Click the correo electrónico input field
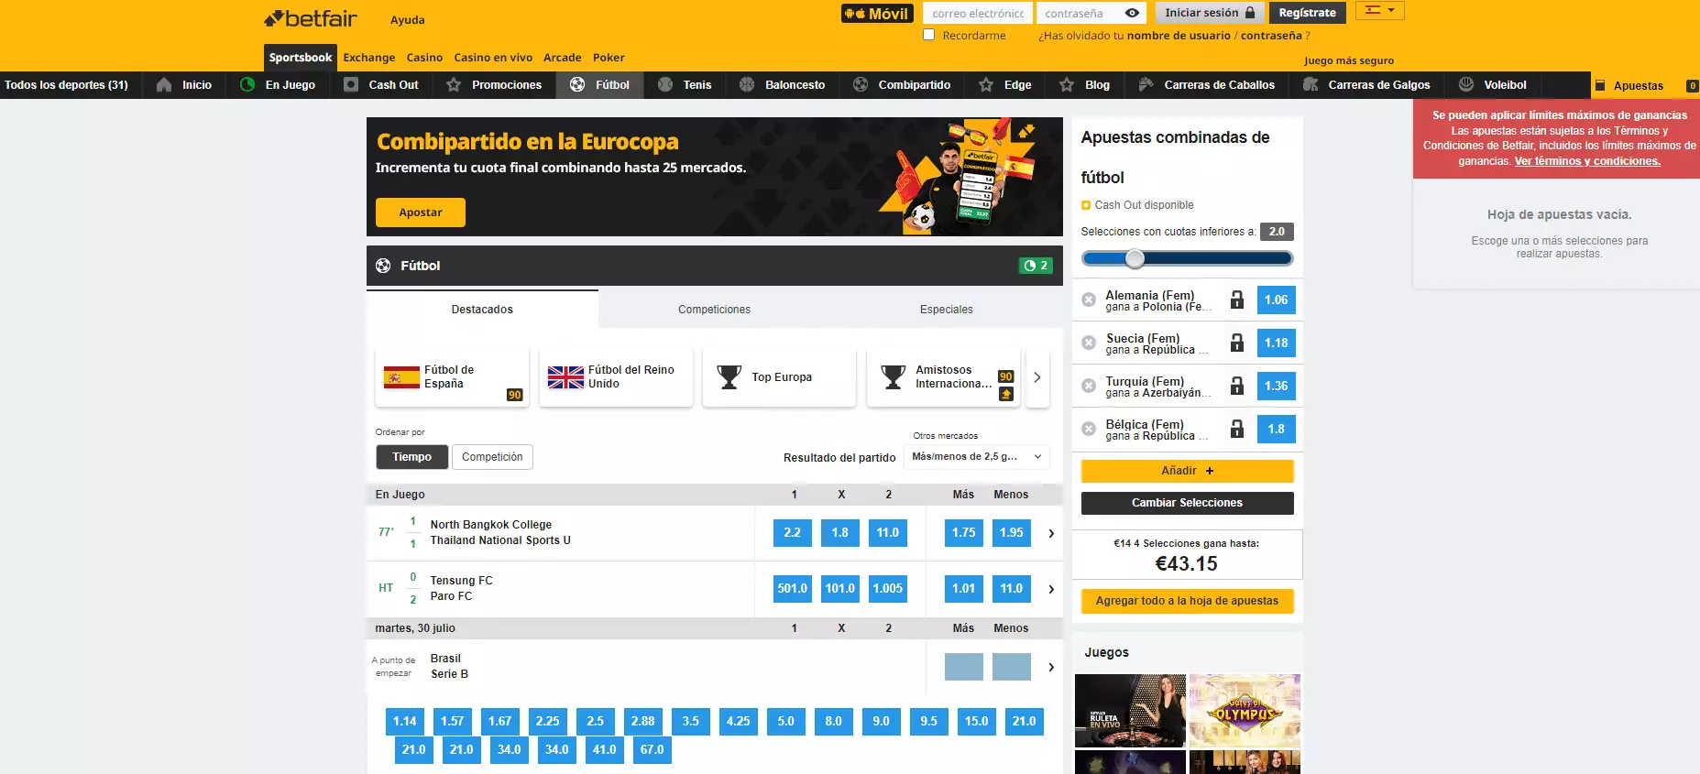The image size is (1700, 774). (978, 13)
